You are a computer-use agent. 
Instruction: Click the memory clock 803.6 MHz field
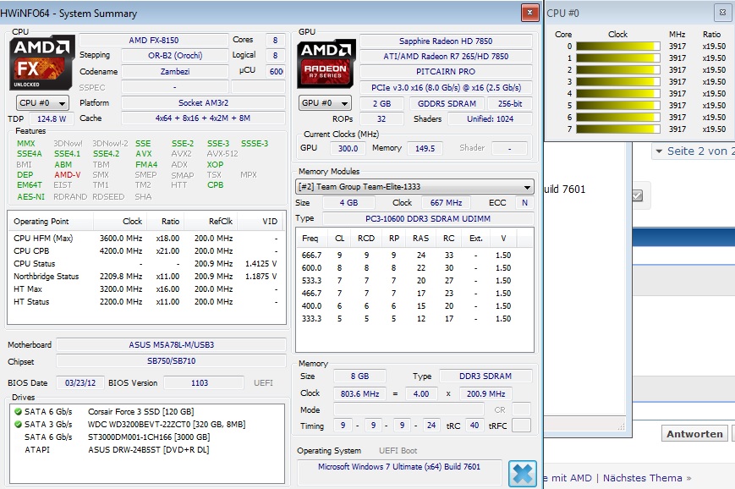pos(359,394)
